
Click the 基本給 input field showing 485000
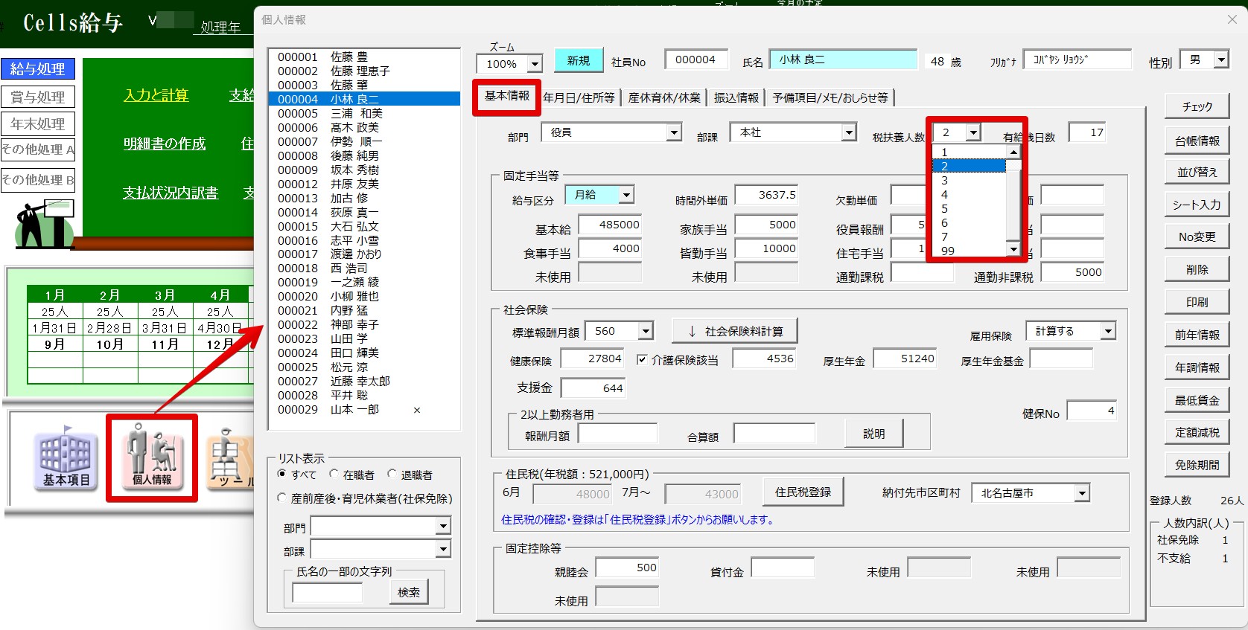pyautogui.click(x=611, y=225)
